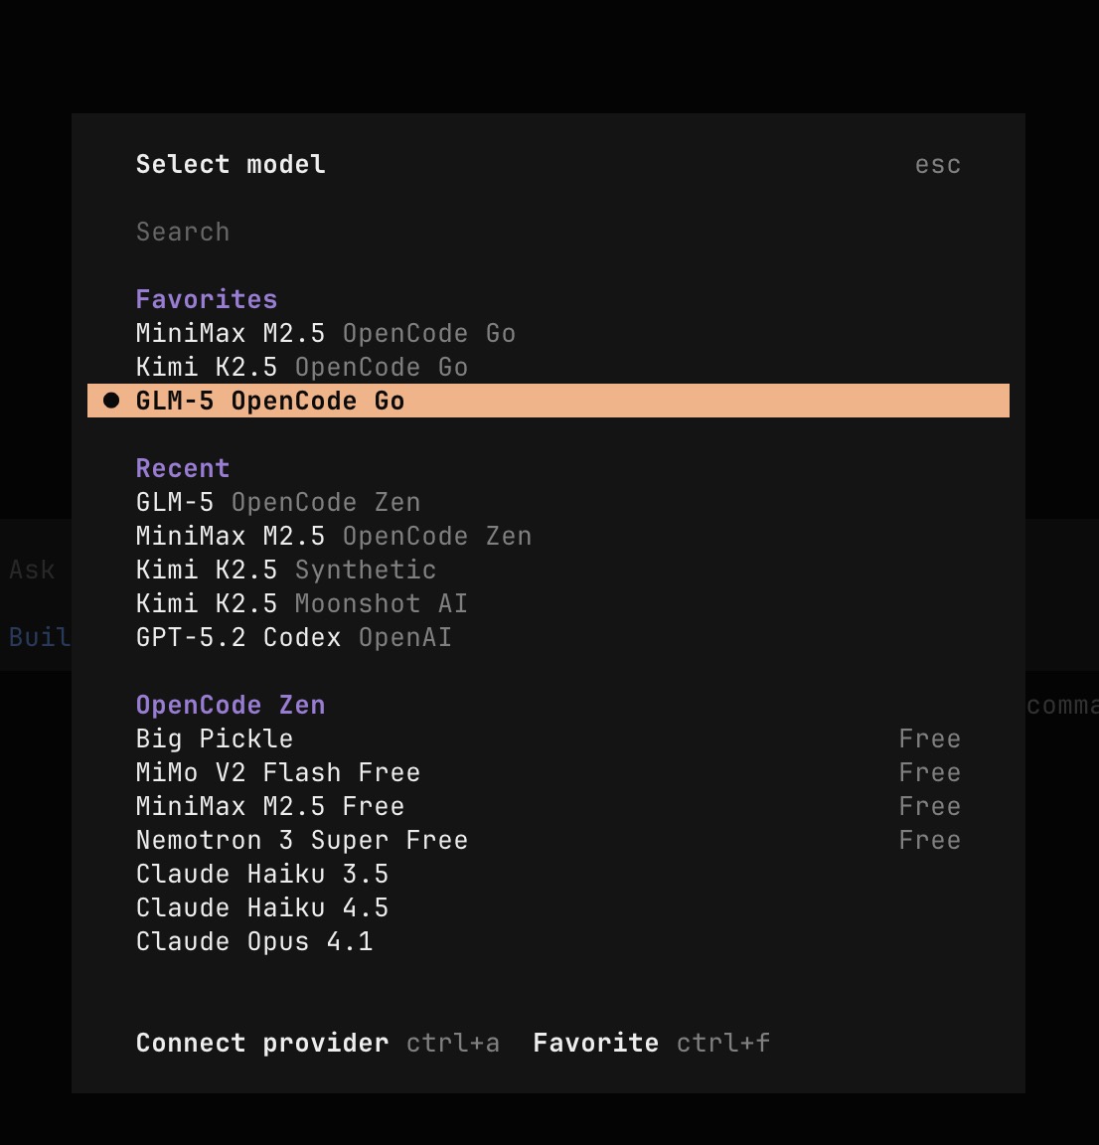Click the bullet marker beside GLM-5
This screenshot has height=1145, width=1099.
tap(112, 401)
